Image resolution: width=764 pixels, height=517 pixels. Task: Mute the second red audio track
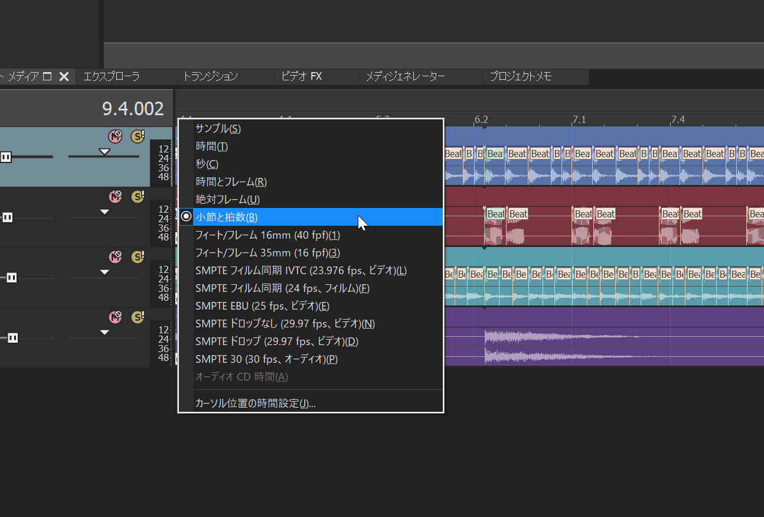tap(115, 197)
